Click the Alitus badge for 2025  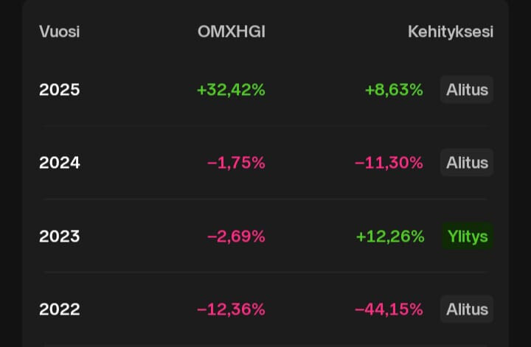click(x=467, y=90)
